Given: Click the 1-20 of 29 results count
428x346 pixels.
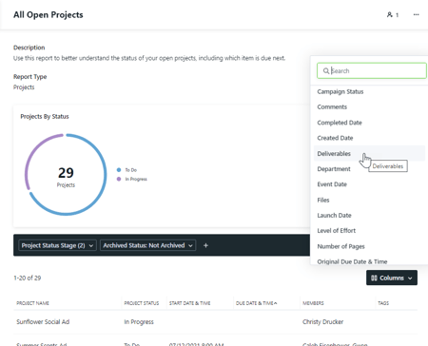Looking at the screenshot, I should coord(28,278).
